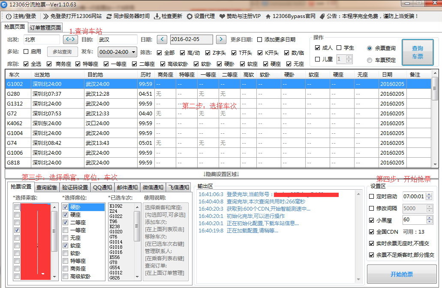Screen dimensions: 442x288
Task: Click the 目的 station input field
Action: pos(117,40)
